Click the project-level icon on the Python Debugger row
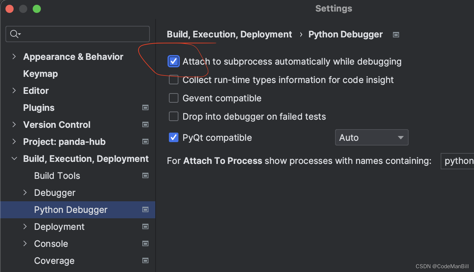 coord(145,210)
